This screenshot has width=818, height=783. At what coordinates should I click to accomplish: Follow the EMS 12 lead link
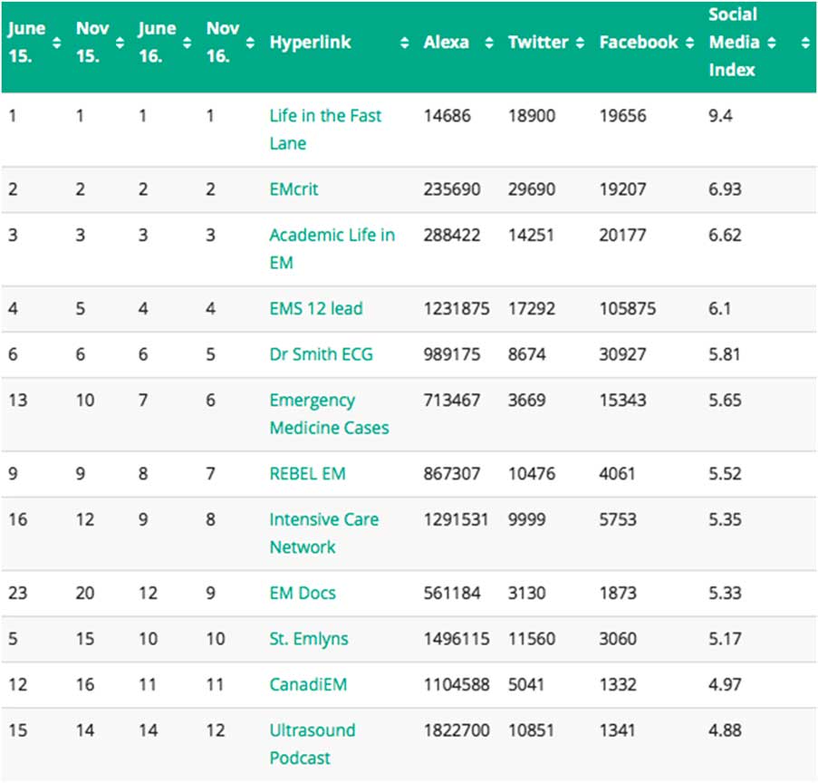[315, 308]
